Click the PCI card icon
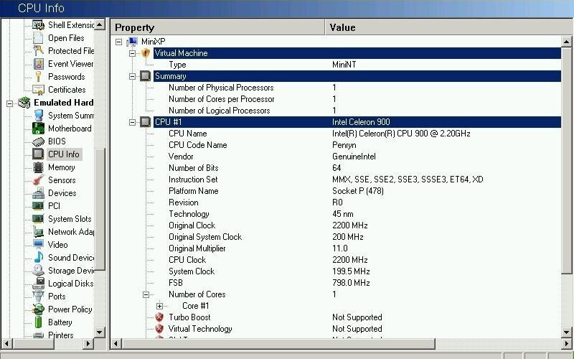This screenshot has width=574, height=359. pyautogui.click(x=38, y=206)
